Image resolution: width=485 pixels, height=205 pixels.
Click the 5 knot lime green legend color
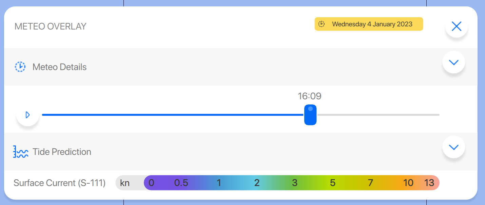333,183
